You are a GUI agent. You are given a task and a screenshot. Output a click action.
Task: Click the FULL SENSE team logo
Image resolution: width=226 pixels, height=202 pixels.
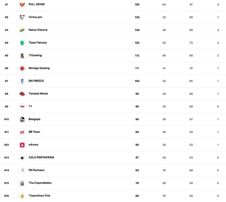pos(22,5)
